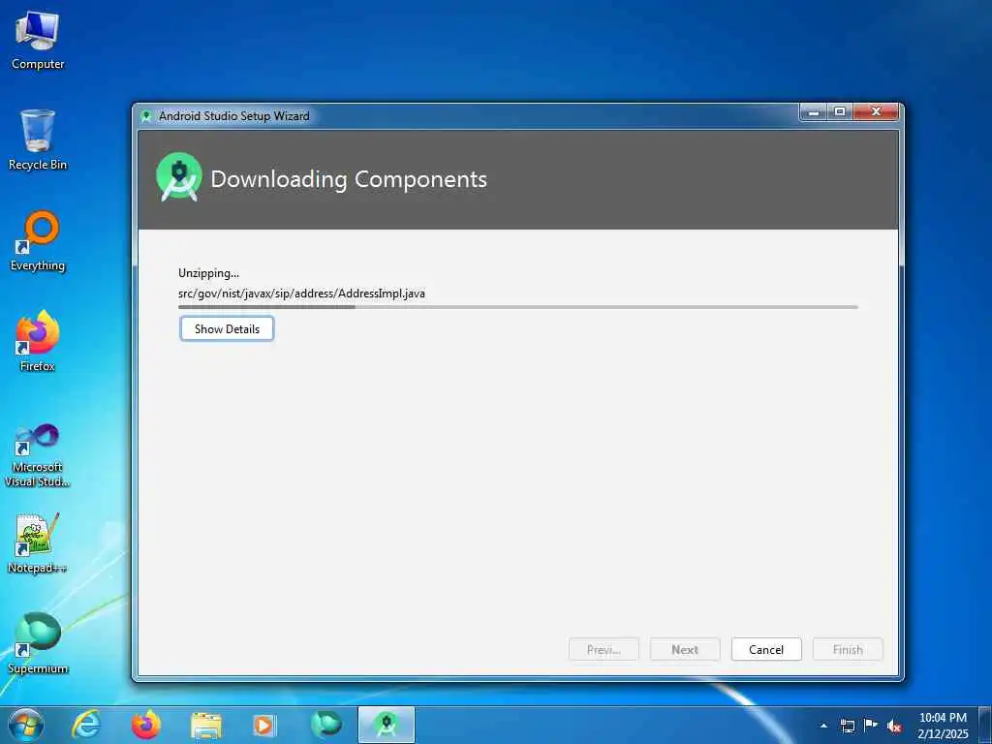Select the Everything search shortcut
The width and height of the screenshot is (992, 744).
pos(38,241)
